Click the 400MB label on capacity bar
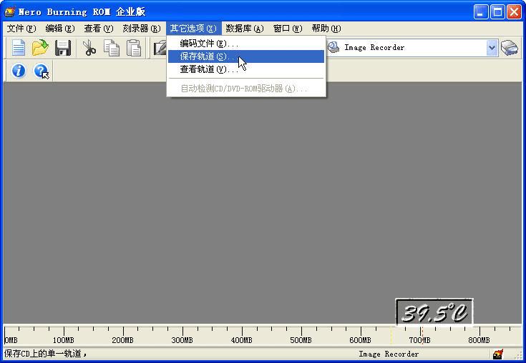Image resolution: width=526 pixels, height=363 pixels. coord(241,340)
